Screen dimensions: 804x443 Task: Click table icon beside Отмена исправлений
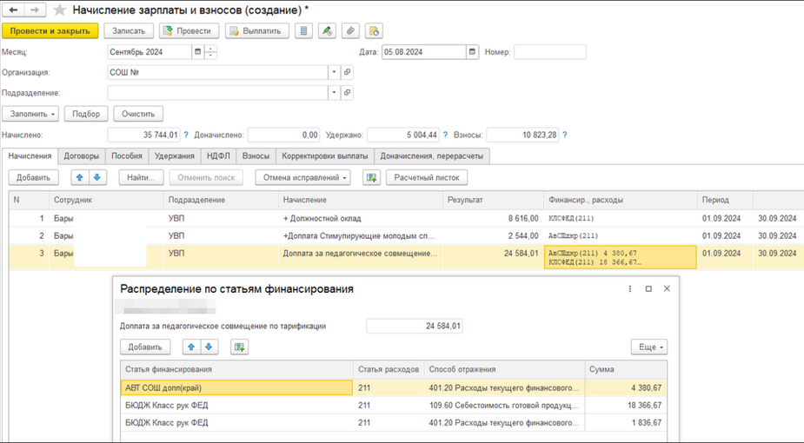click(372, 177)
